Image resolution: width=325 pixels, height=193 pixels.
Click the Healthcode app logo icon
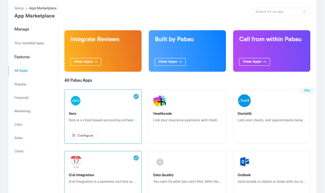(x=159, y=101)
